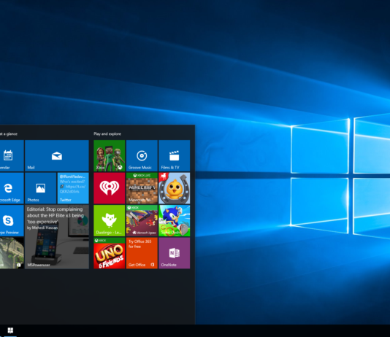
Task: Select 'at a glance' group header
Action: pos(9,134)
